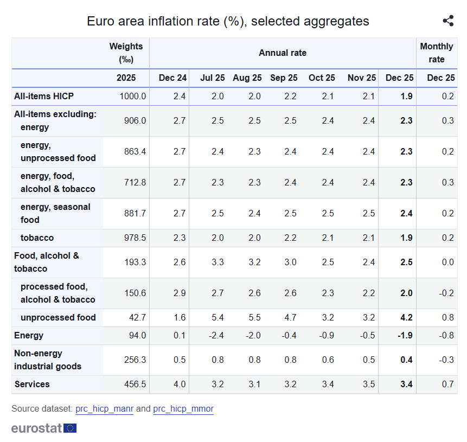The image size is (467, 442).
Task: Select the Monthly rate column header
Action: 437,53
